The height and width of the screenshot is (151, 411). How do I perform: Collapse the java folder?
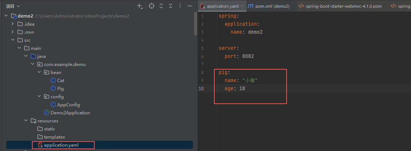click(26, 56)
